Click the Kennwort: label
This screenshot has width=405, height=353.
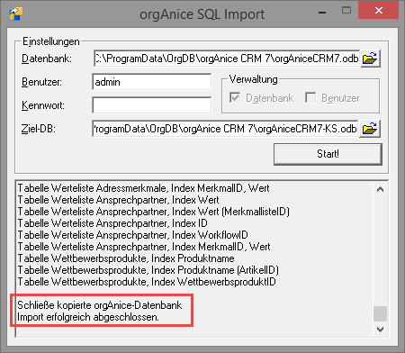coord(43,105)
